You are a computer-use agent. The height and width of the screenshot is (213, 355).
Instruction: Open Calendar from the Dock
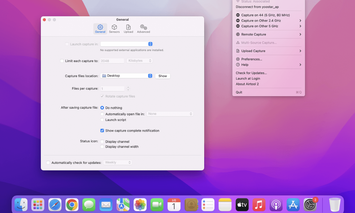tap(174, 205)
